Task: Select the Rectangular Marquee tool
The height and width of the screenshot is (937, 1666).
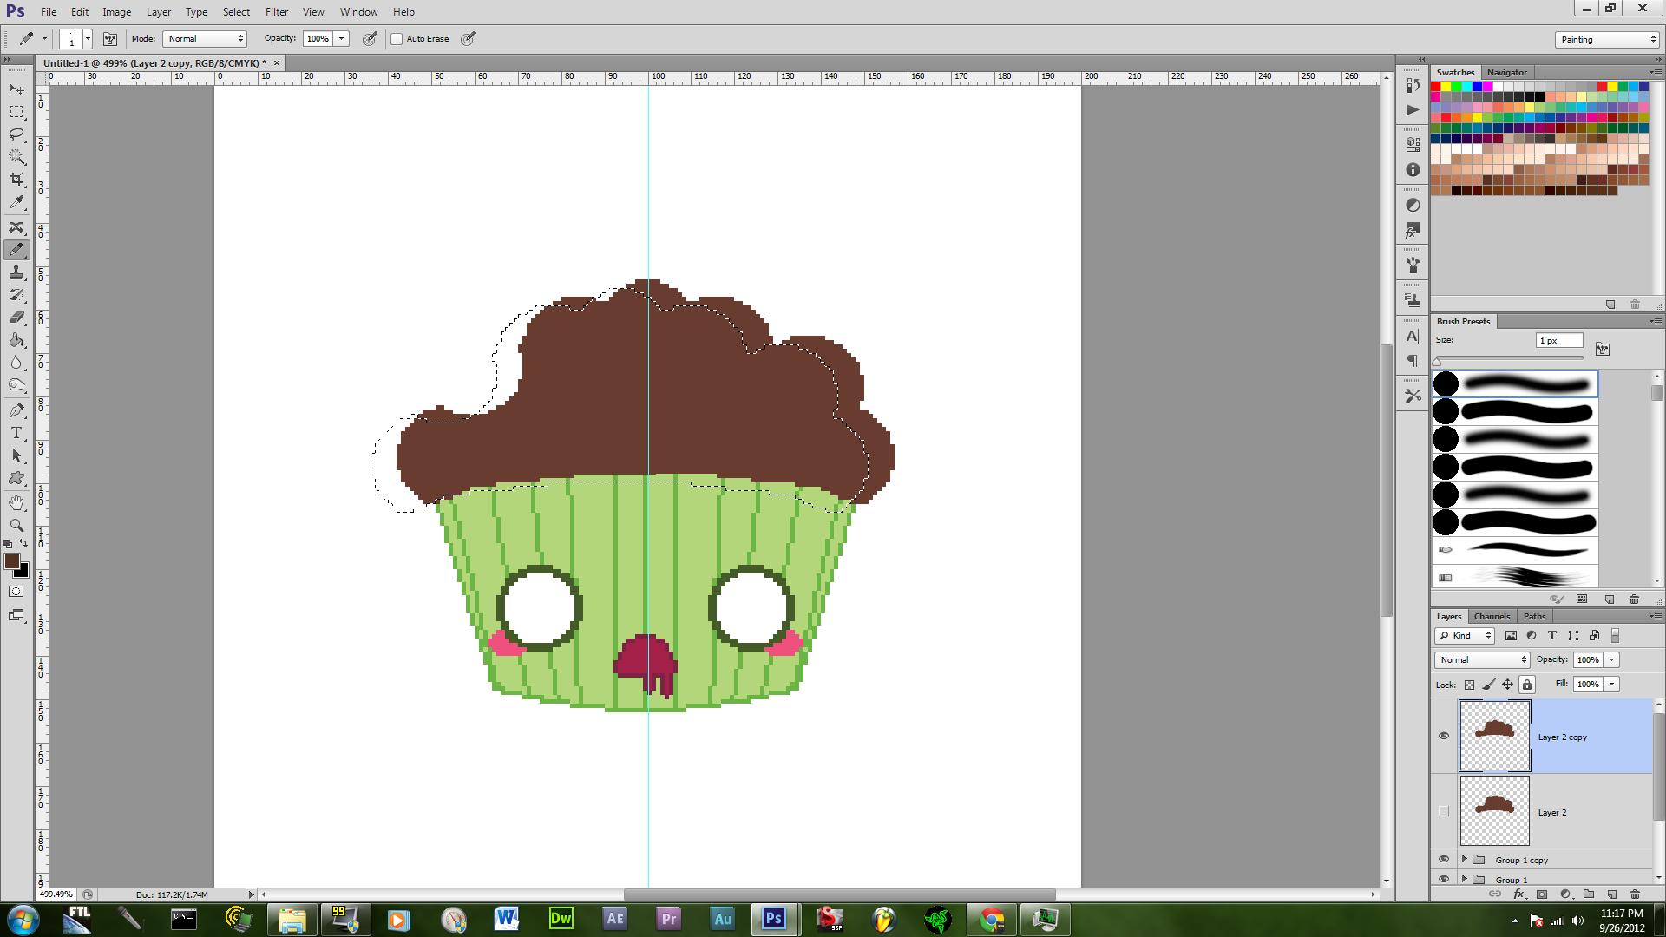Action: pyautogui.click(x=16, y=112)
